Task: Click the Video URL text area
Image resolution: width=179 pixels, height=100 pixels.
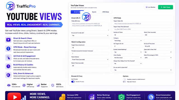Action: click(x=90, y=26)
